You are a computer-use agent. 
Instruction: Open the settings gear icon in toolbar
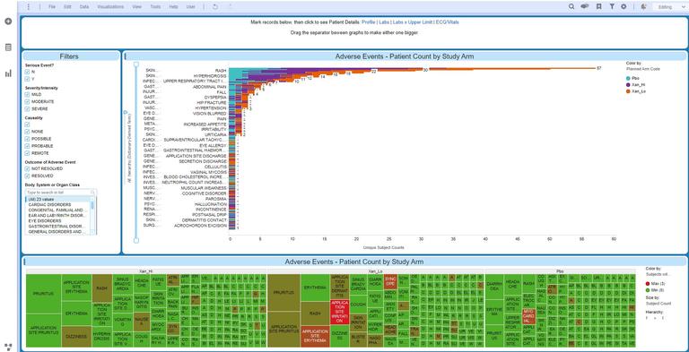624,6
